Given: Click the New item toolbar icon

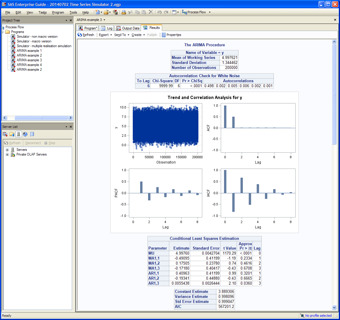Looking at the screenshot, I should point(97,12).
